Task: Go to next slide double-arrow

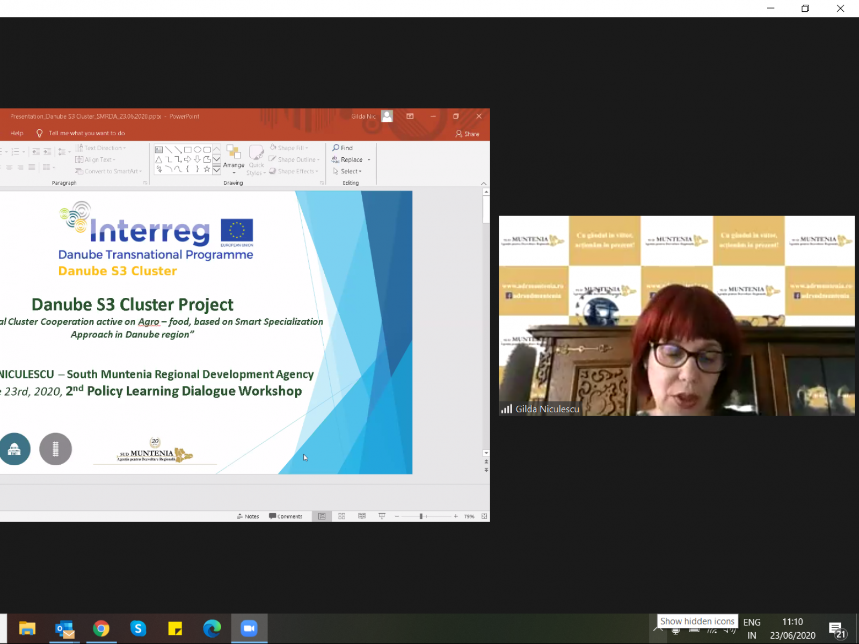Action: (x=486, y=470)
